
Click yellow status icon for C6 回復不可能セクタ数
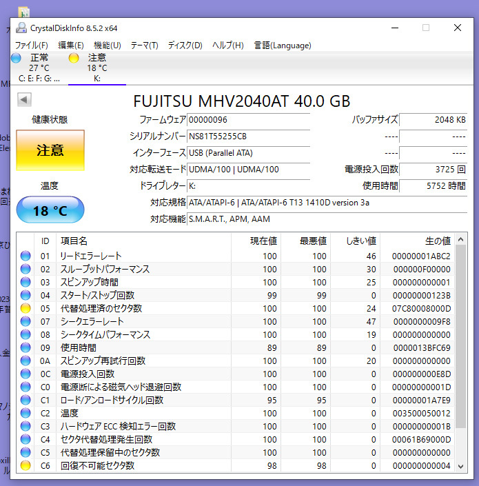coord(26,465)
